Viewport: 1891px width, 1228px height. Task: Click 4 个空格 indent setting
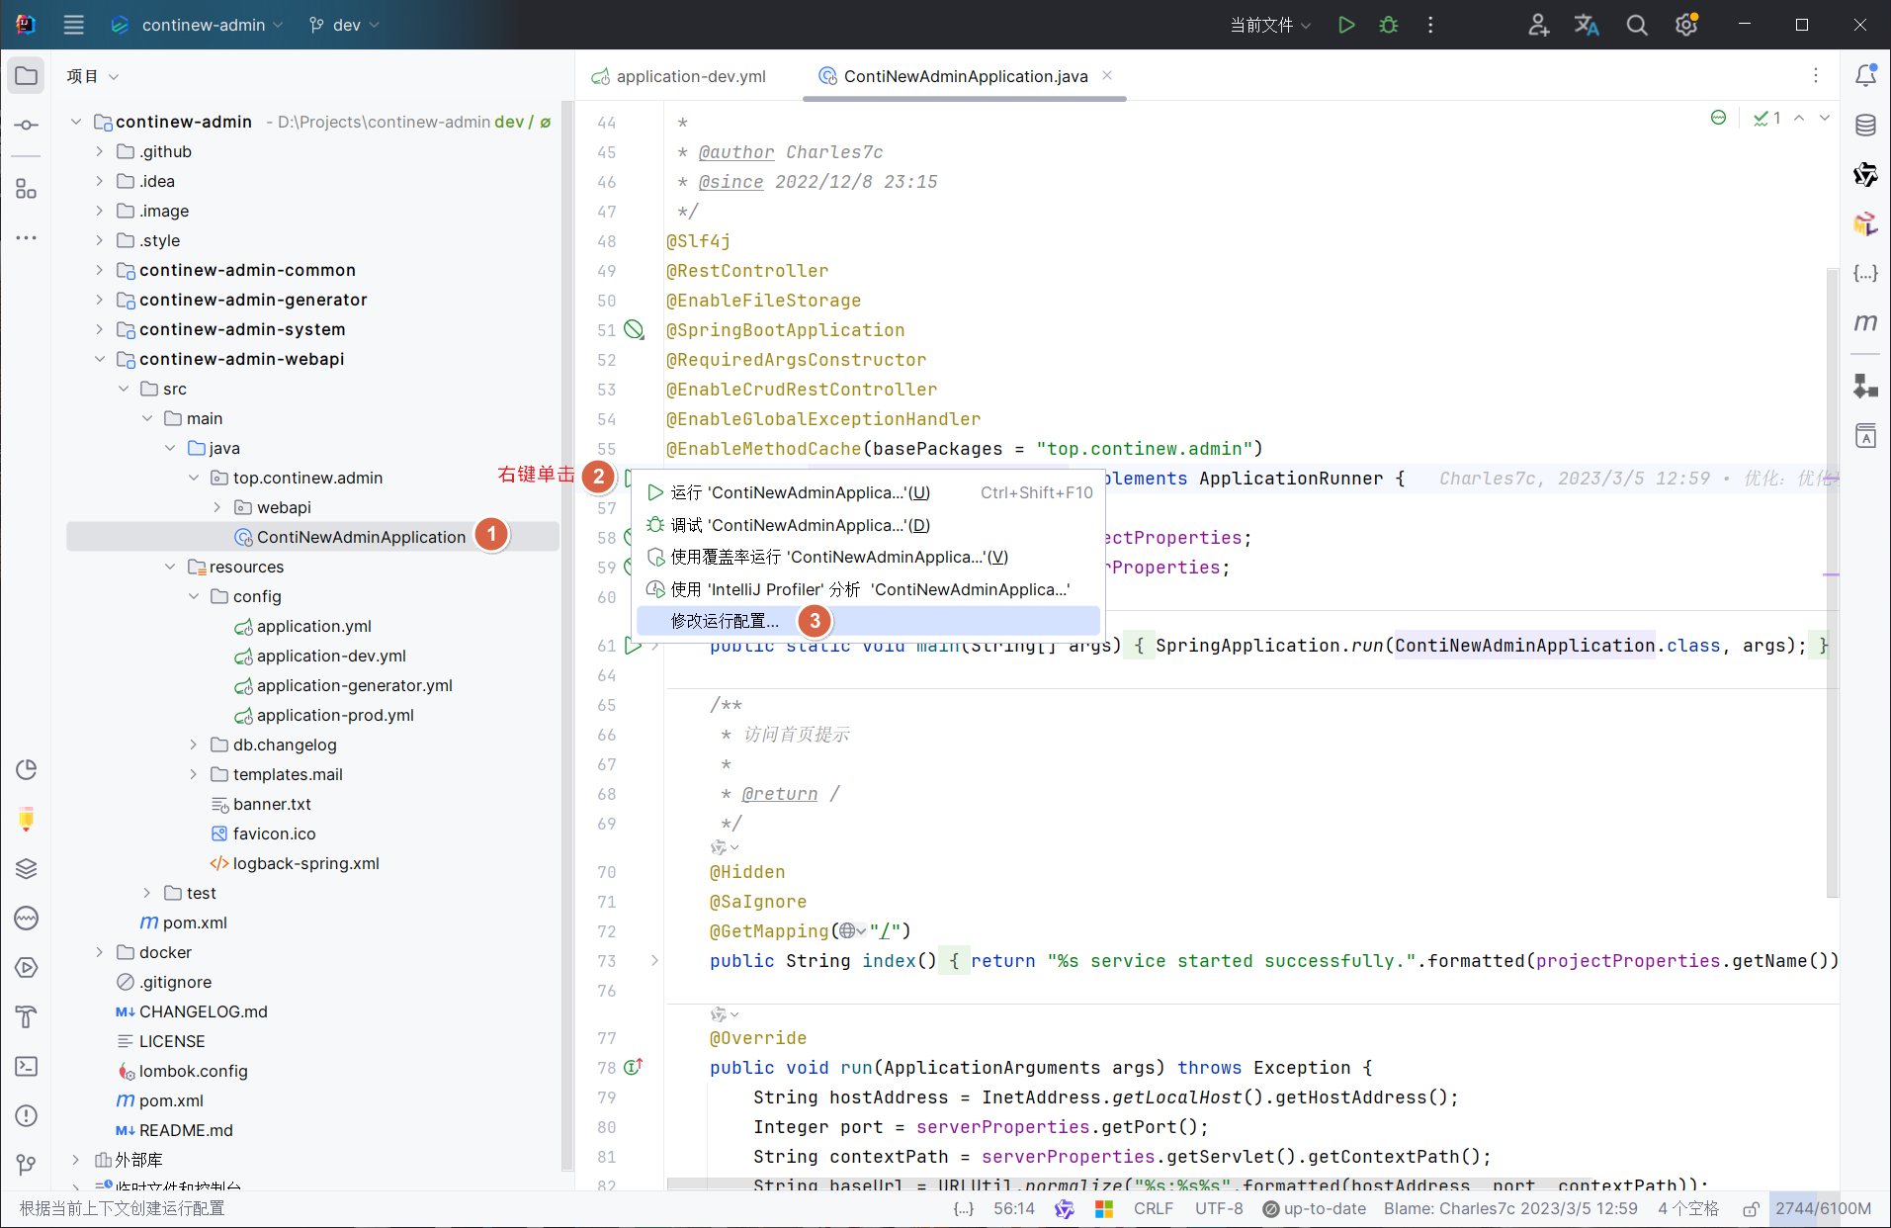pos(1688,1209)
